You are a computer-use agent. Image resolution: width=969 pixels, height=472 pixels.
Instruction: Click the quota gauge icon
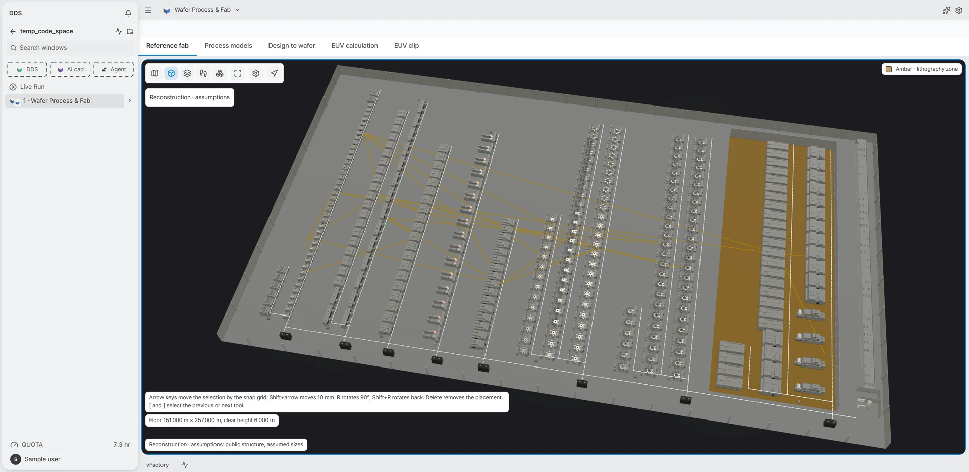point(14,445)
